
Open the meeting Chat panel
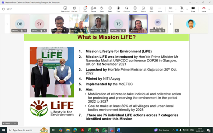[x=85, y=9]
